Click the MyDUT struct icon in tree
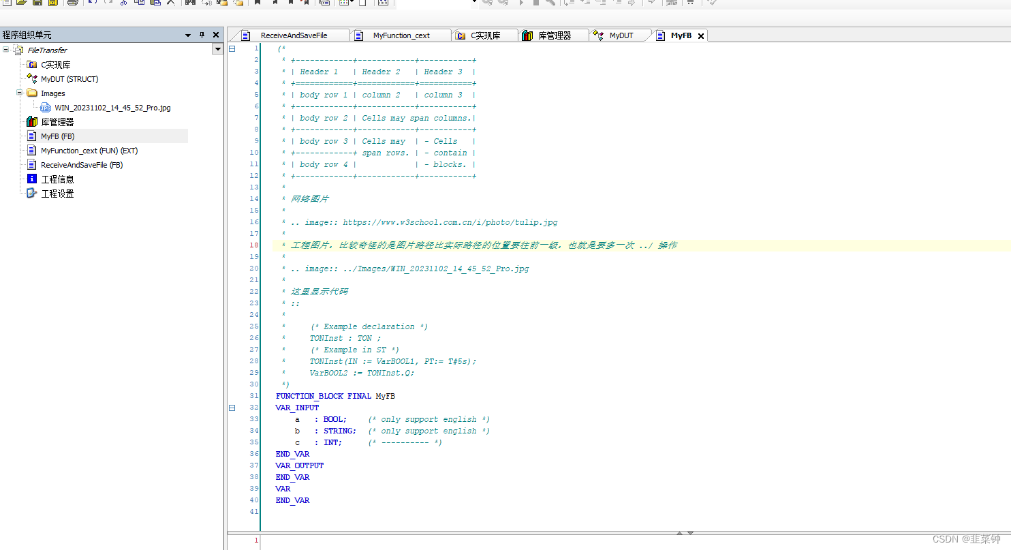Screen dimensions: 1011x550 31,79
